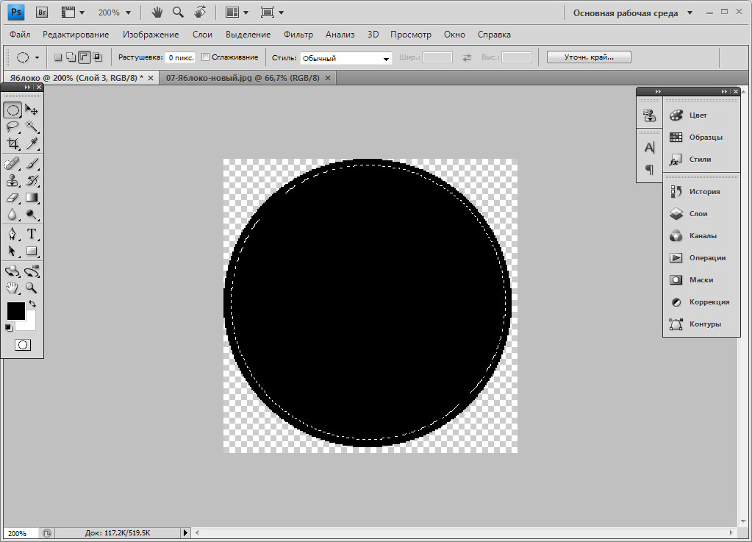Reset default foreground and background colors
Image resolution: width=752 pixels, height=542 pixels.
point(9,328)
